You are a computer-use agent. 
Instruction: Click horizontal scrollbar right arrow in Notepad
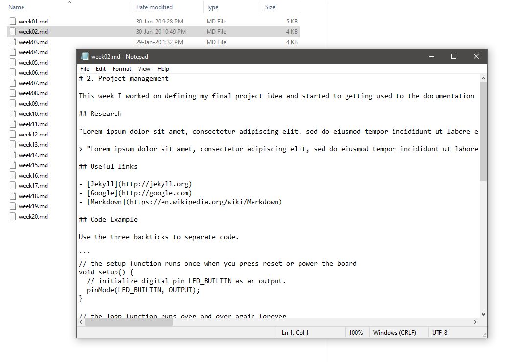click(475, 322)
